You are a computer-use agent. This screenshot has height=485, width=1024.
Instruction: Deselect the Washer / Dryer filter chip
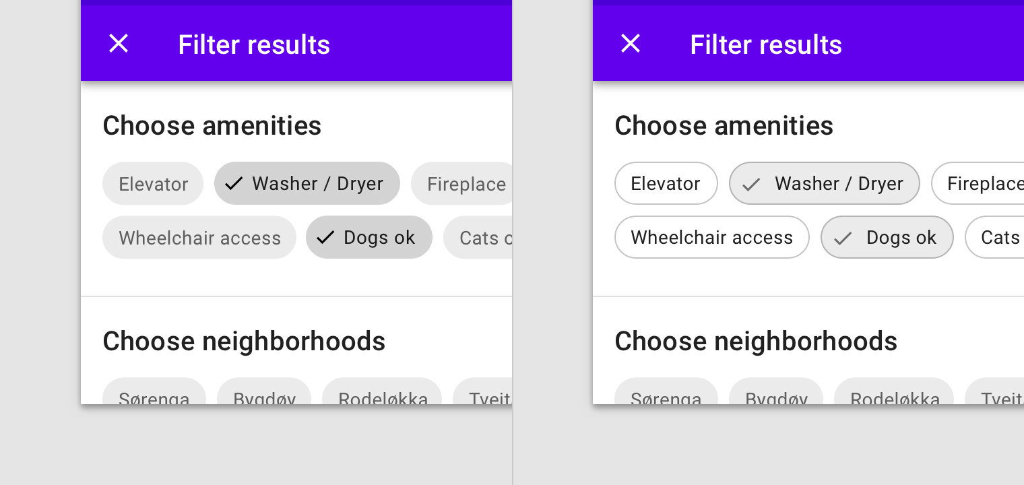[x=307, y=183]
